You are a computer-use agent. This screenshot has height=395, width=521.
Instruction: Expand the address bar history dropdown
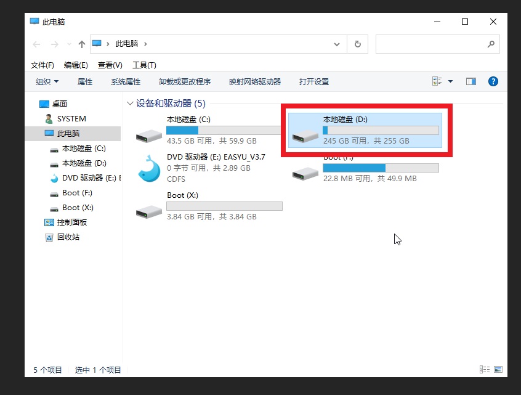(x=337, y=44)
